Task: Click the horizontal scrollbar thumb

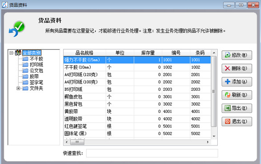Action: click(77, 142)
